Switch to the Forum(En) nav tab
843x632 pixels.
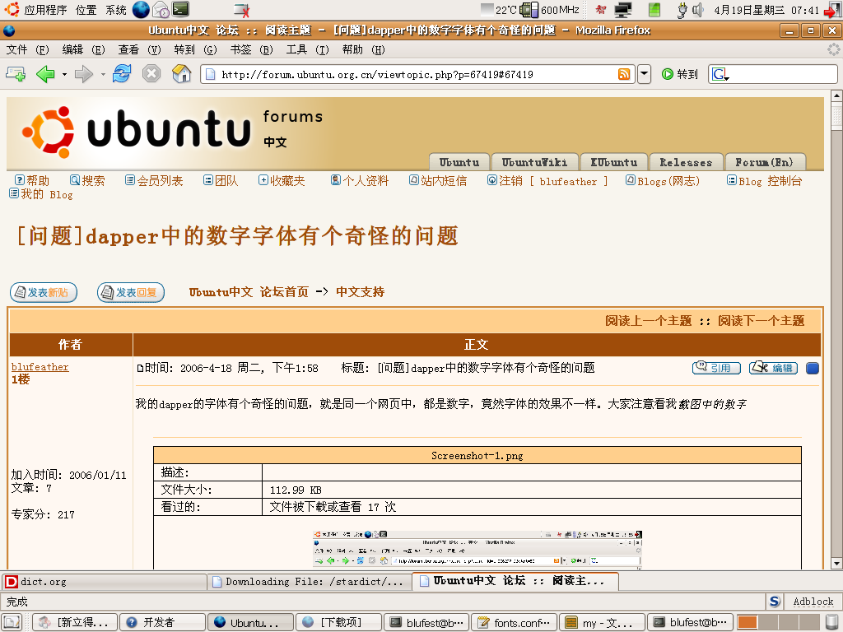[x=765, y=162]
